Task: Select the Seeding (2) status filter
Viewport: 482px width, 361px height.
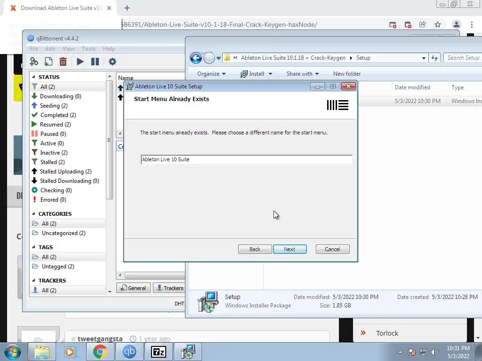Action: click(x=54, y=106)
